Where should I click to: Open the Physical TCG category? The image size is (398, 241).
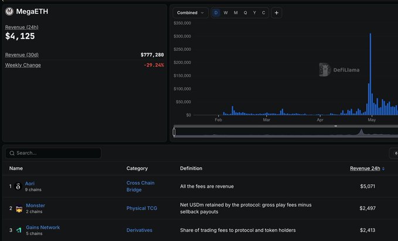pyautogui.click(x=142, y=208)
